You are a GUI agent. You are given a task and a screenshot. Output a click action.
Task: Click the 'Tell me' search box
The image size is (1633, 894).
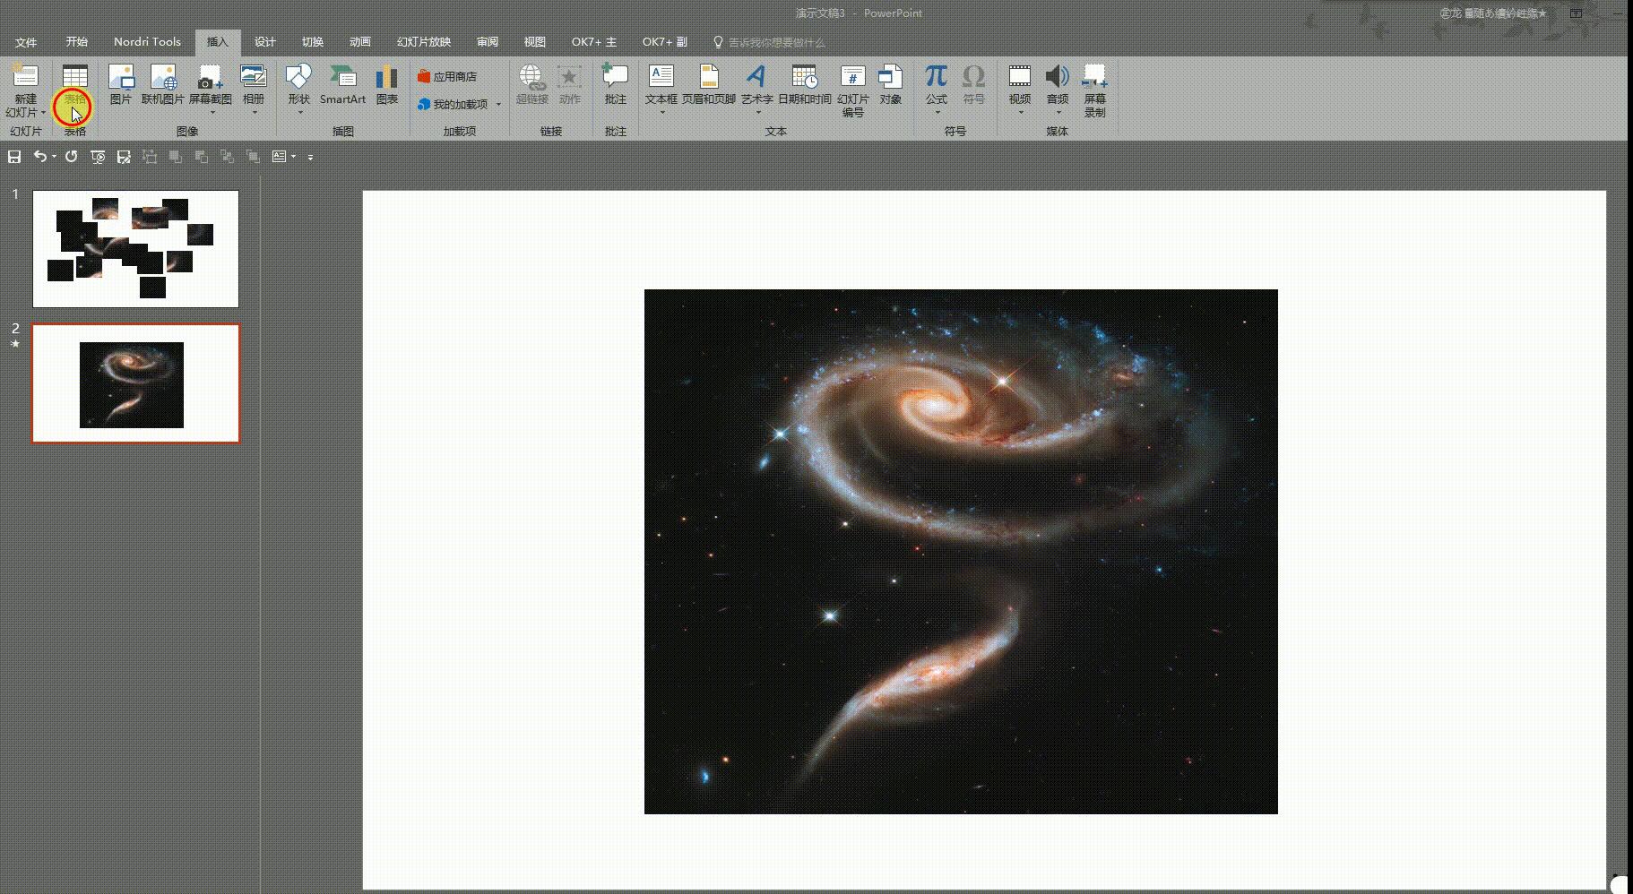[776, 42]
